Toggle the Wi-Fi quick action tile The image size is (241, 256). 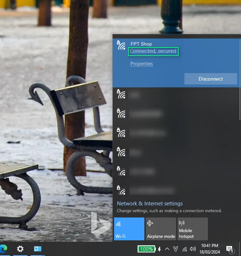click(x=129, y=229)
